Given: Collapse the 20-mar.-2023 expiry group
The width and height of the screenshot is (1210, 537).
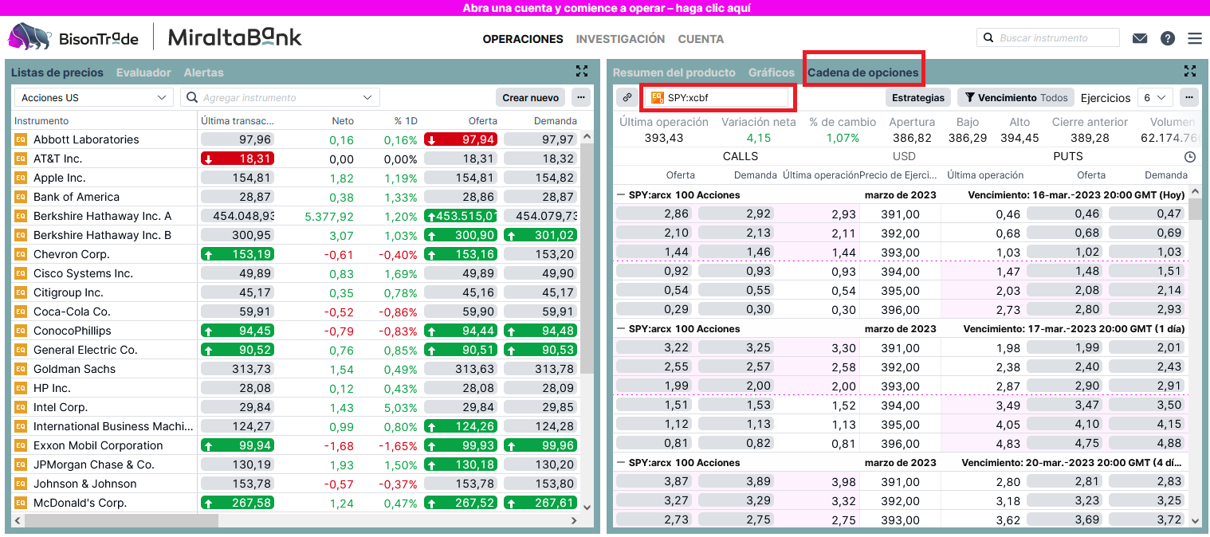Looking at the screenshot, I should click(621, 463).
